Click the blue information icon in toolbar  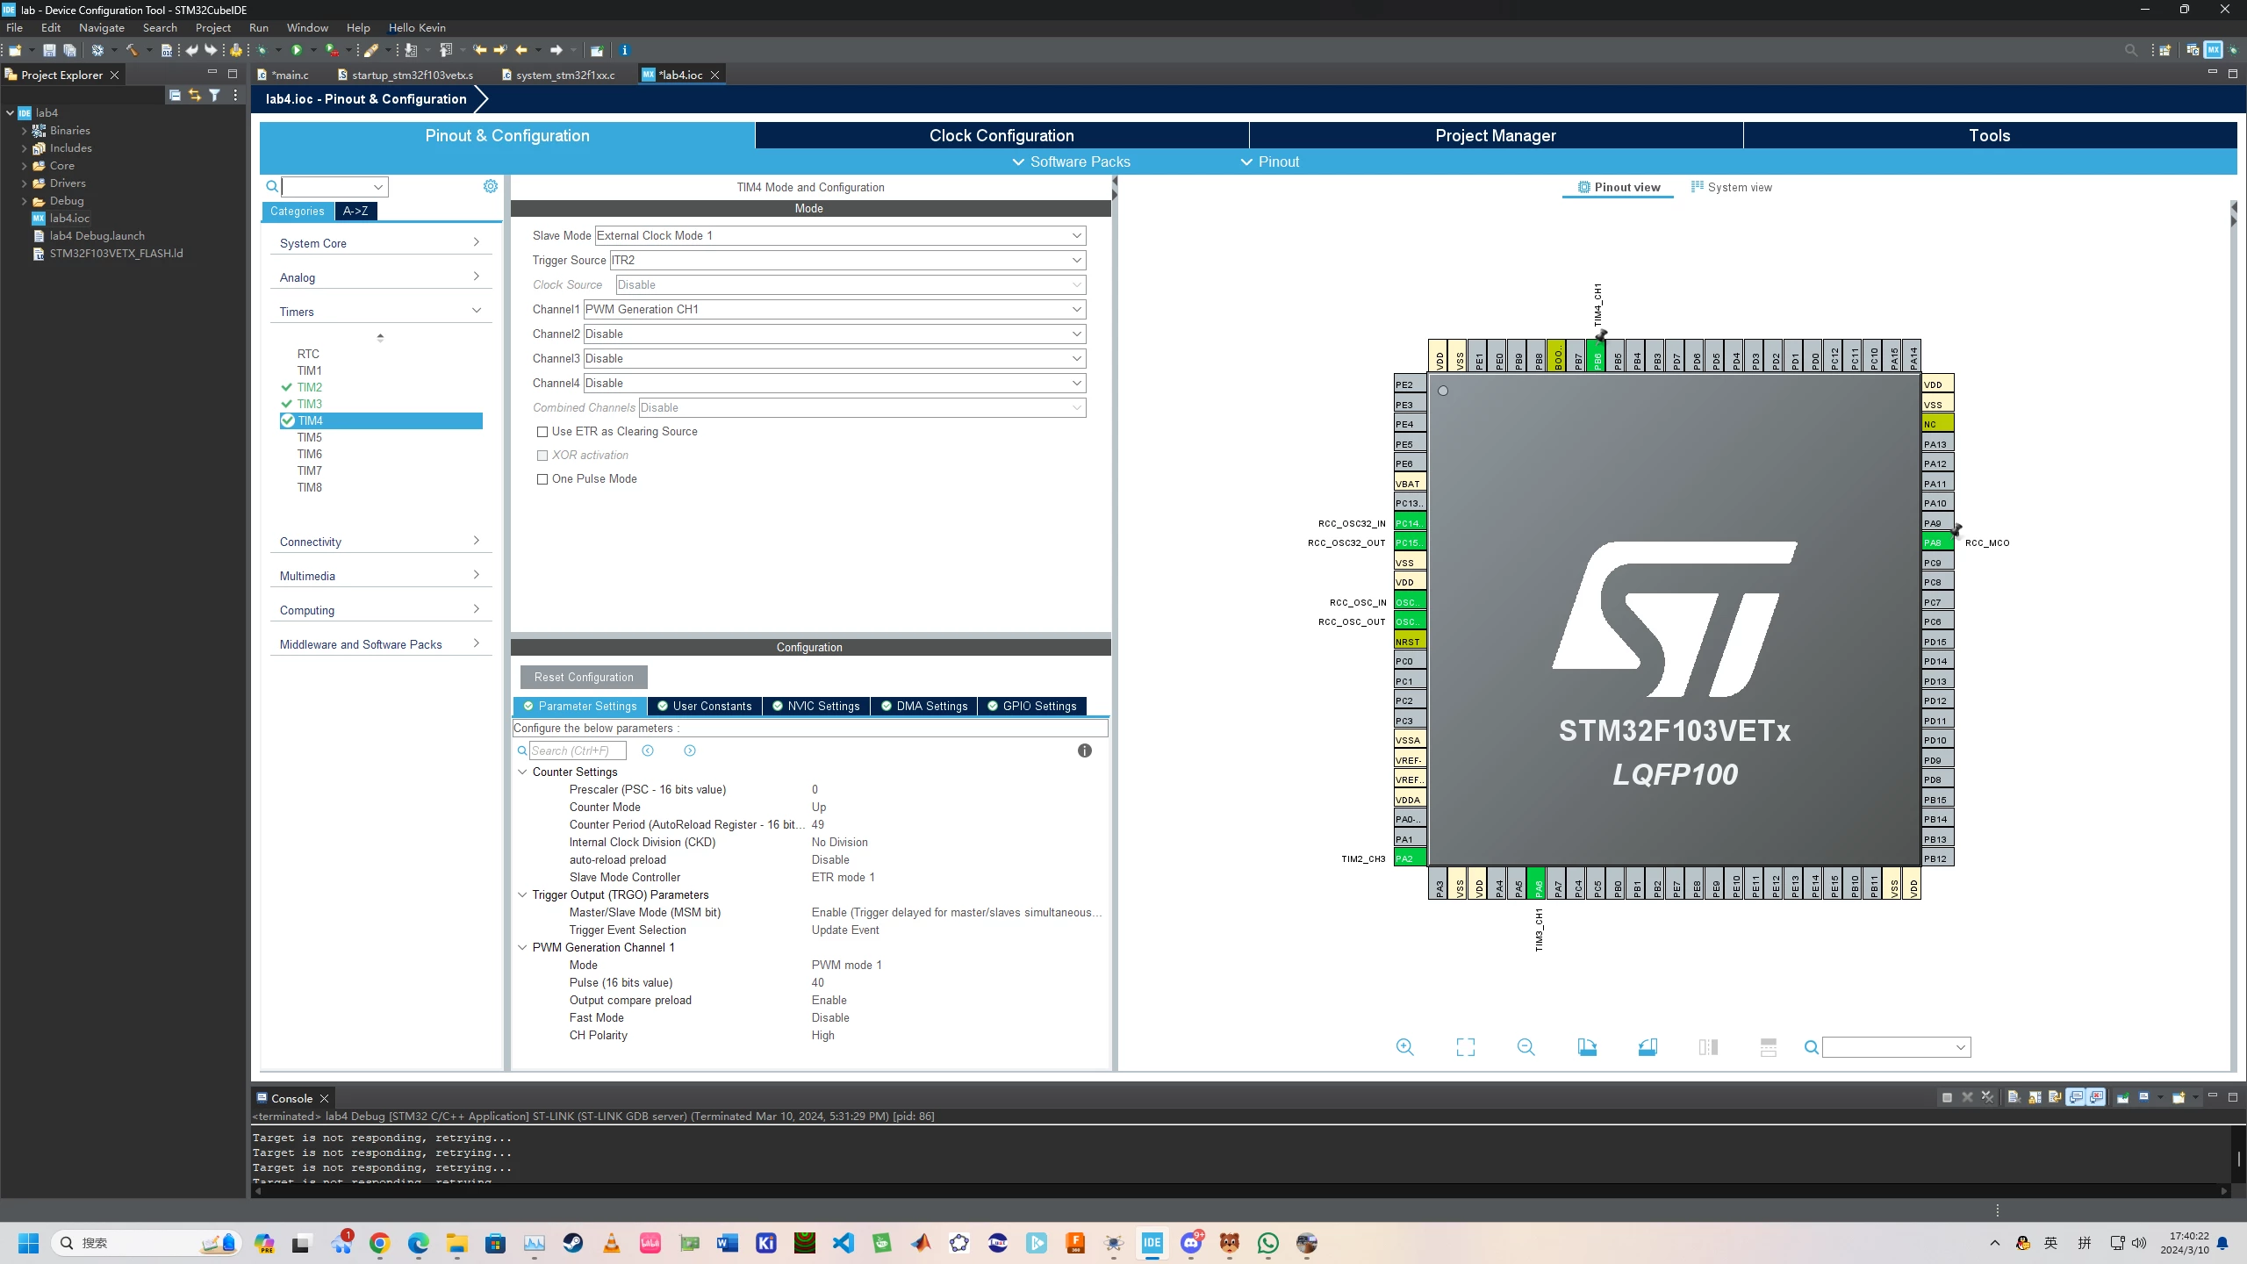(624, 51)
